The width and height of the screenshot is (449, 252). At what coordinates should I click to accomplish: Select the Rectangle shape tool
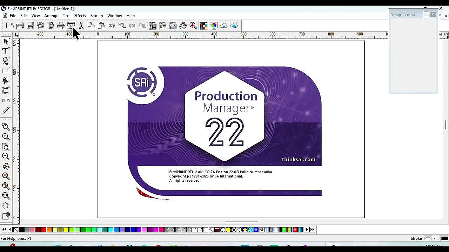(x=6, y=71)
